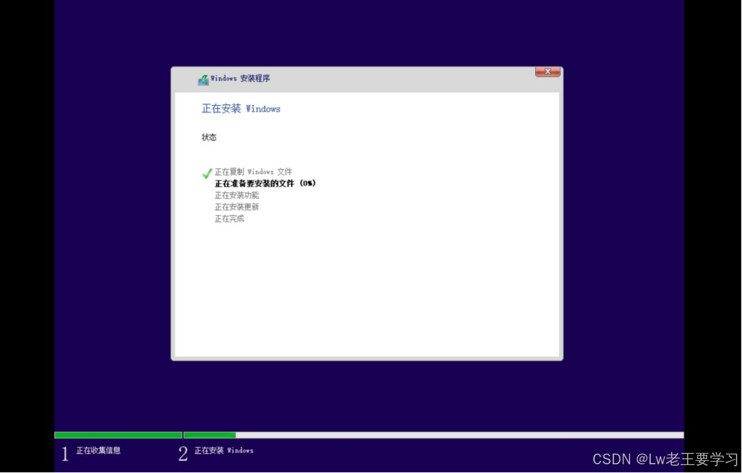The image size is (742, 473).
Task: Click the '正在安装 Windows' heading
Action: point(241,109)
